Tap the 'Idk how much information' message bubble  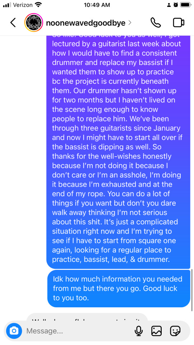coord(119,289)
